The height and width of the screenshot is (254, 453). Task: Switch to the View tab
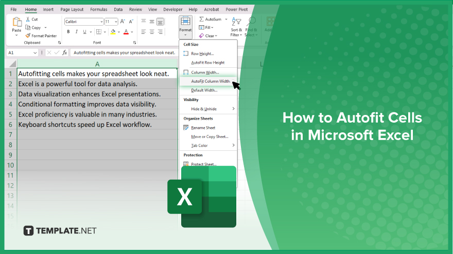[152, 9]
